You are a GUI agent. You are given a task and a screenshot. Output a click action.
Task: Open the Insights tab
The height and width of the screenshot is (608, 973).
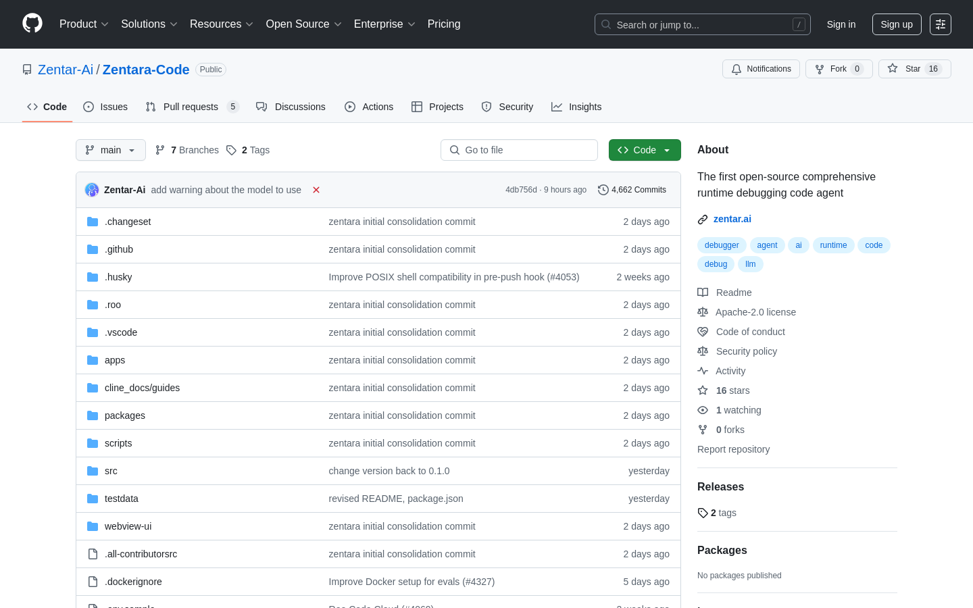[x=576, y=107]
